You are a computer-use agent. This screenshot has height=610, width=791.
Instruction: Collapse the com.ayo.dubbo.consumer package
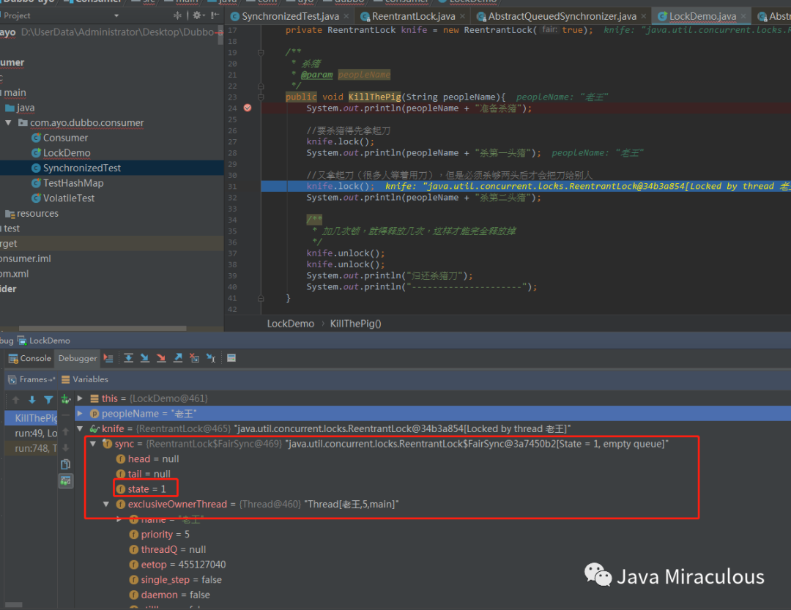tap(8, 122)
